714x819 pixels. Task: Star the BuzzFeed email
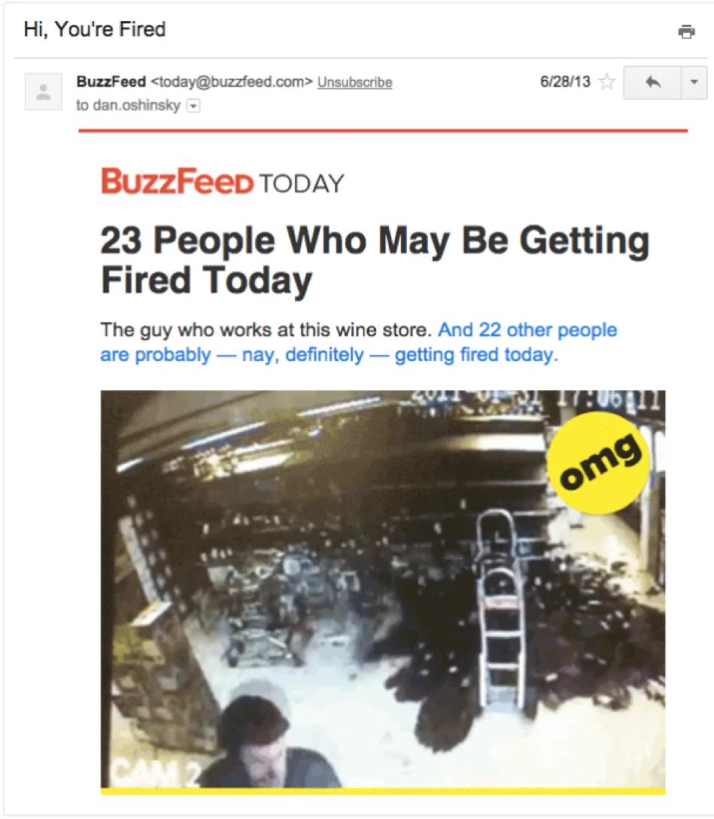tap(607, 82)
